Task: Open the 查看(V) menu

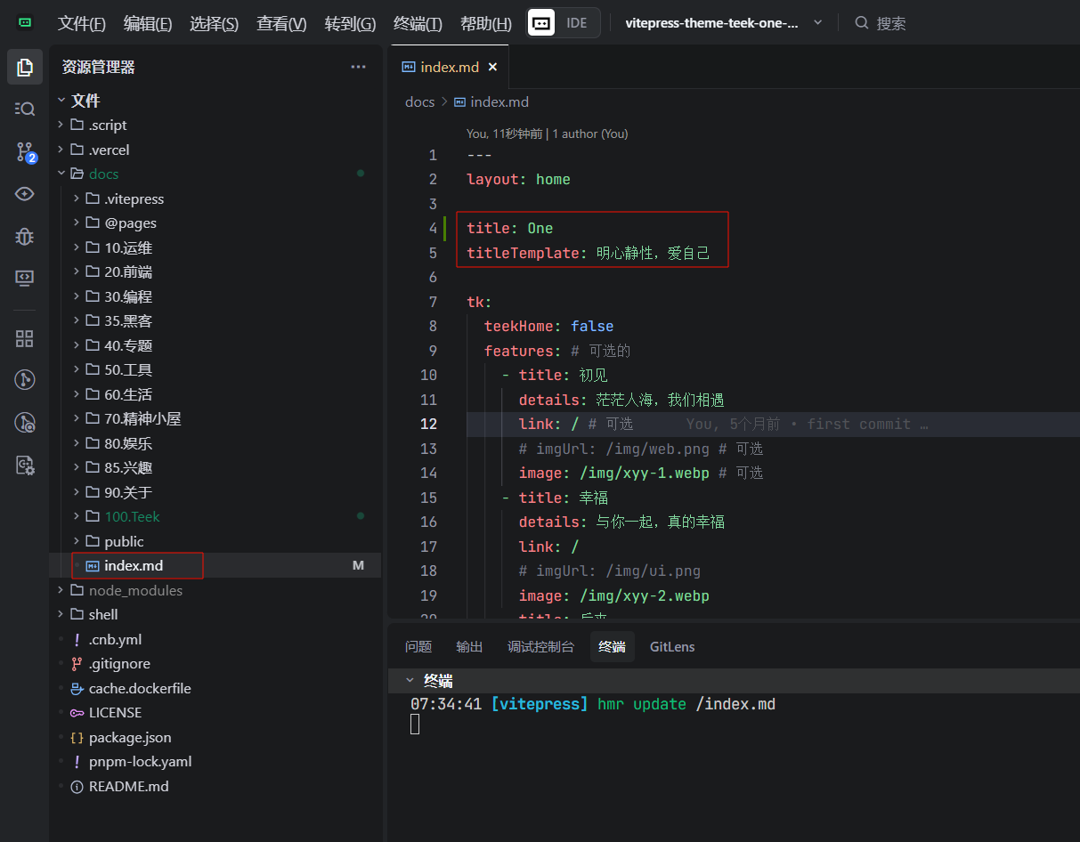Action: click(281, 23)
